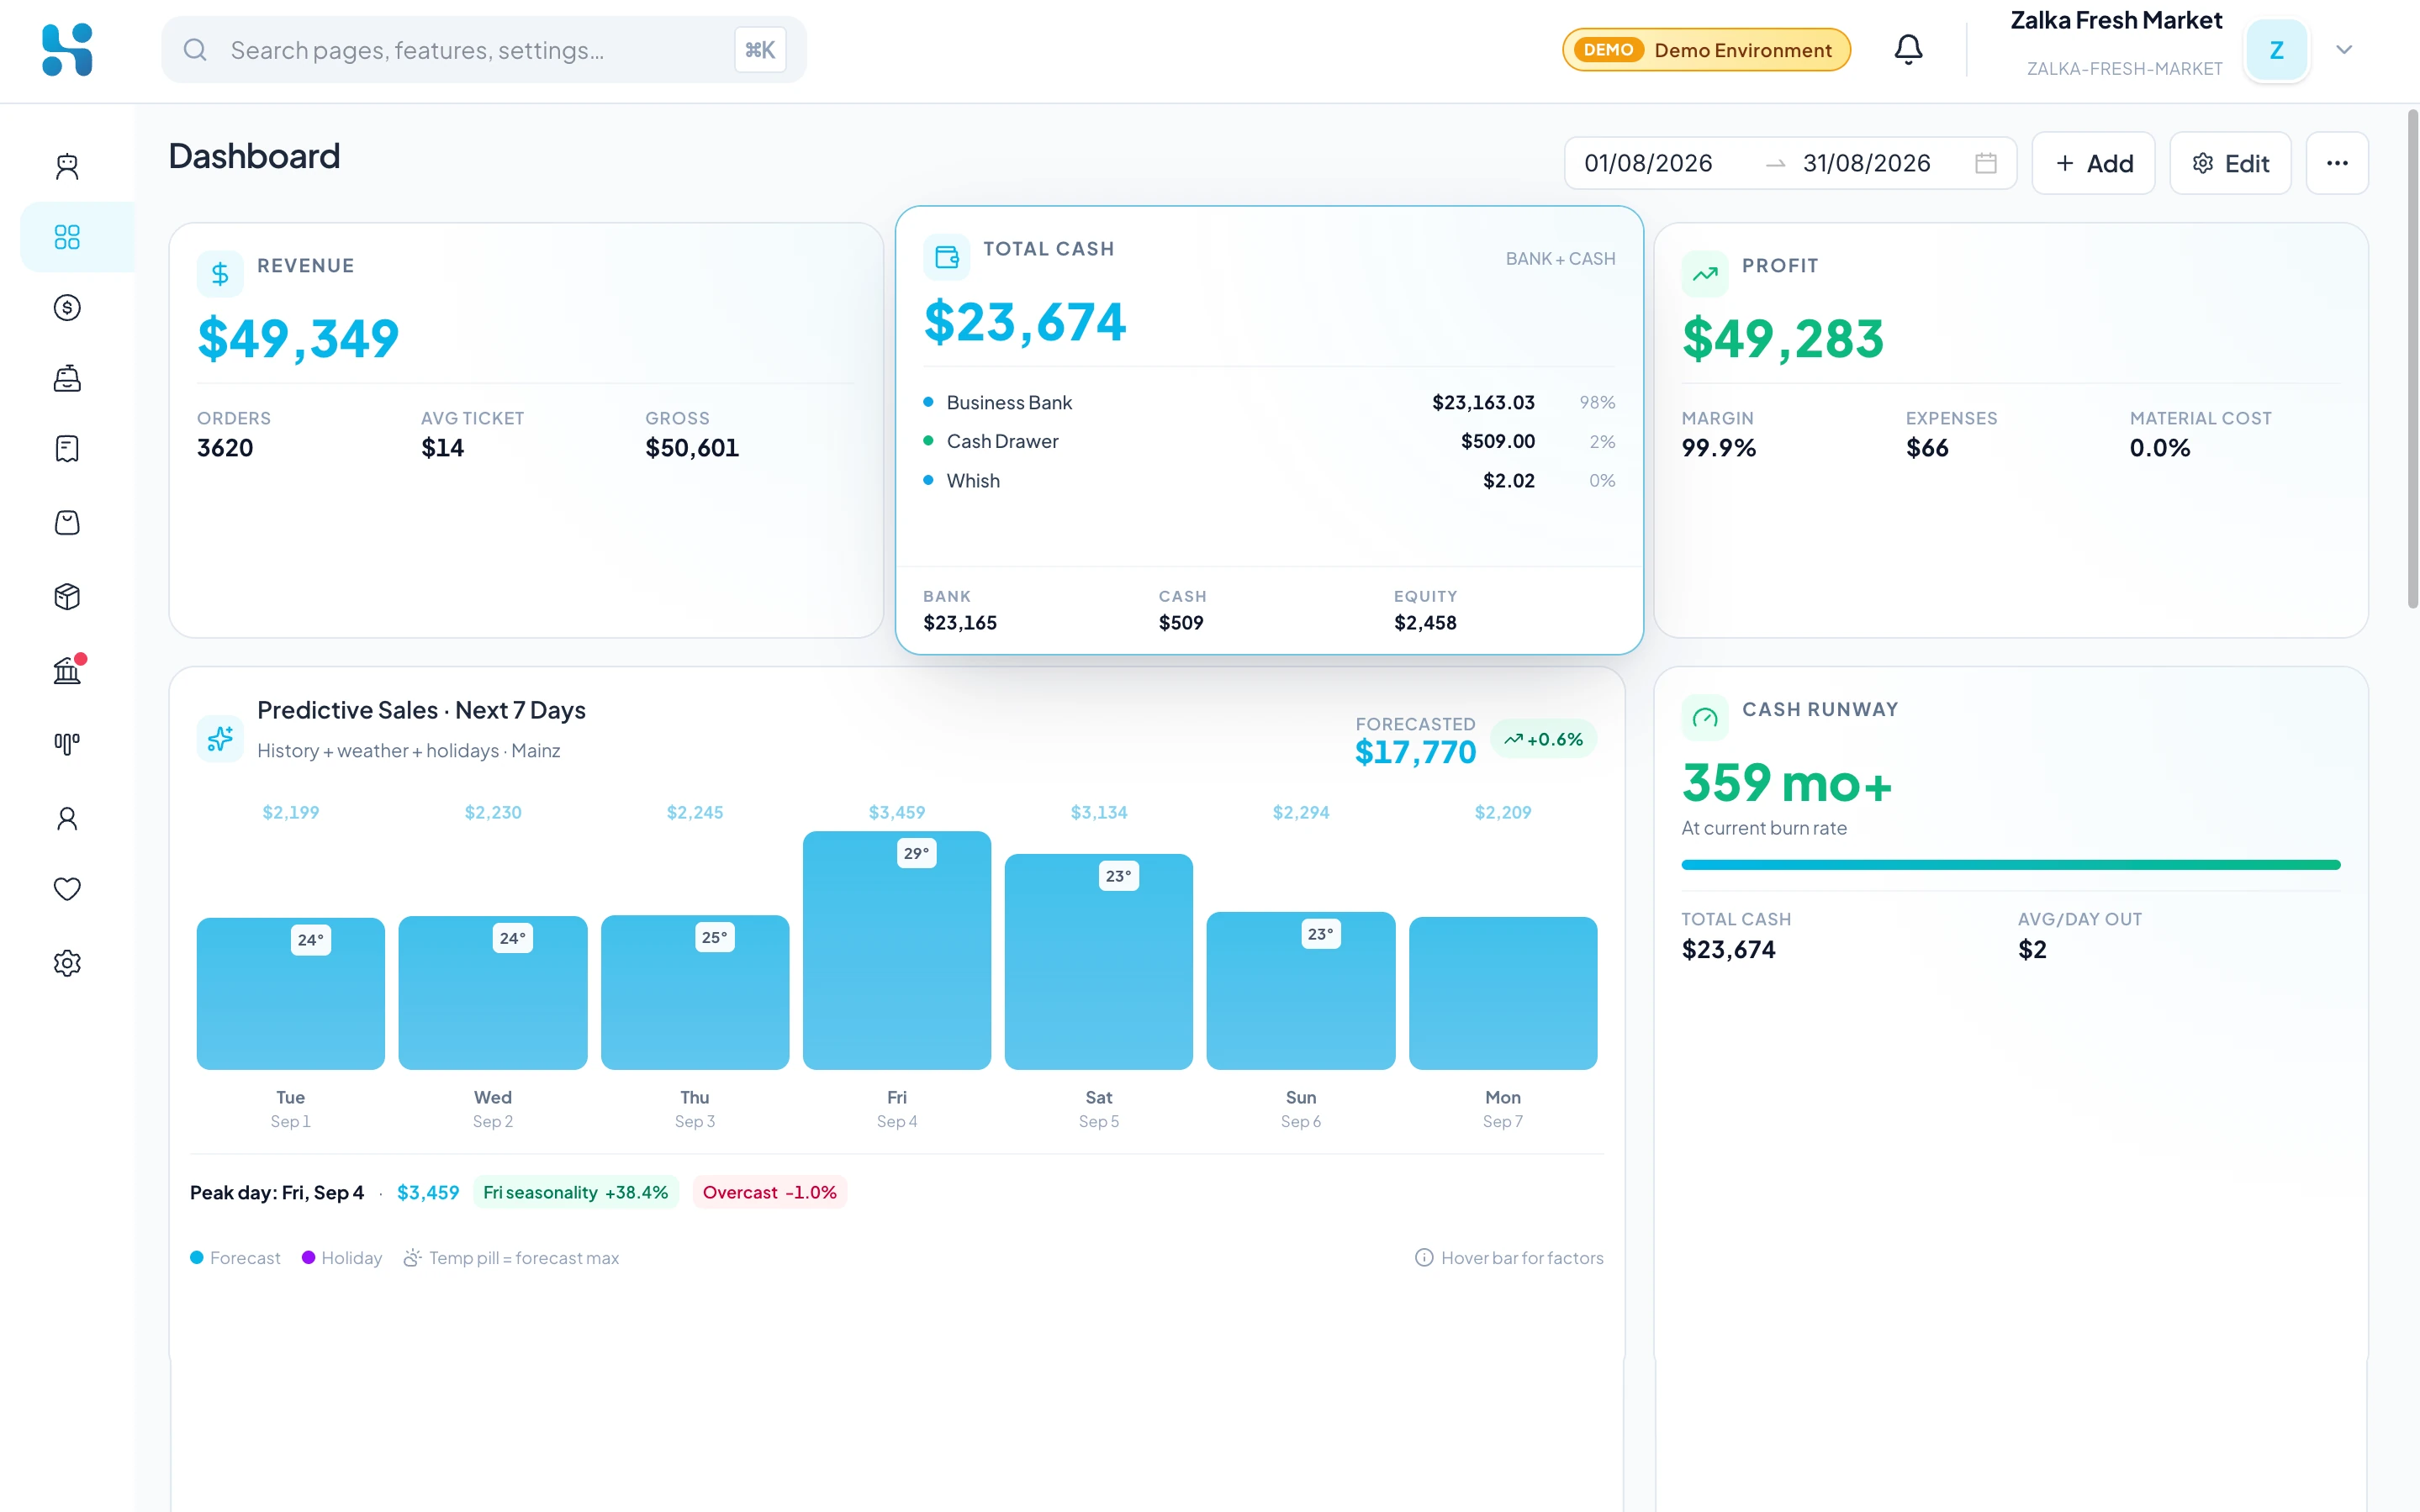The image size is (2420, 1512).
Task: Open the user profile sidebar icon
Action: point(67,818)
